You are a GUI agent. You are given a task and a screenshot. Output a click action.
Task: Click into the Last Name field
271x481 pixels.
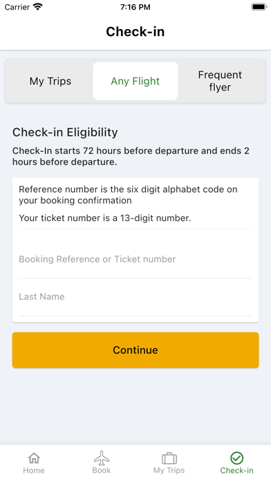[x=135, y=296]
